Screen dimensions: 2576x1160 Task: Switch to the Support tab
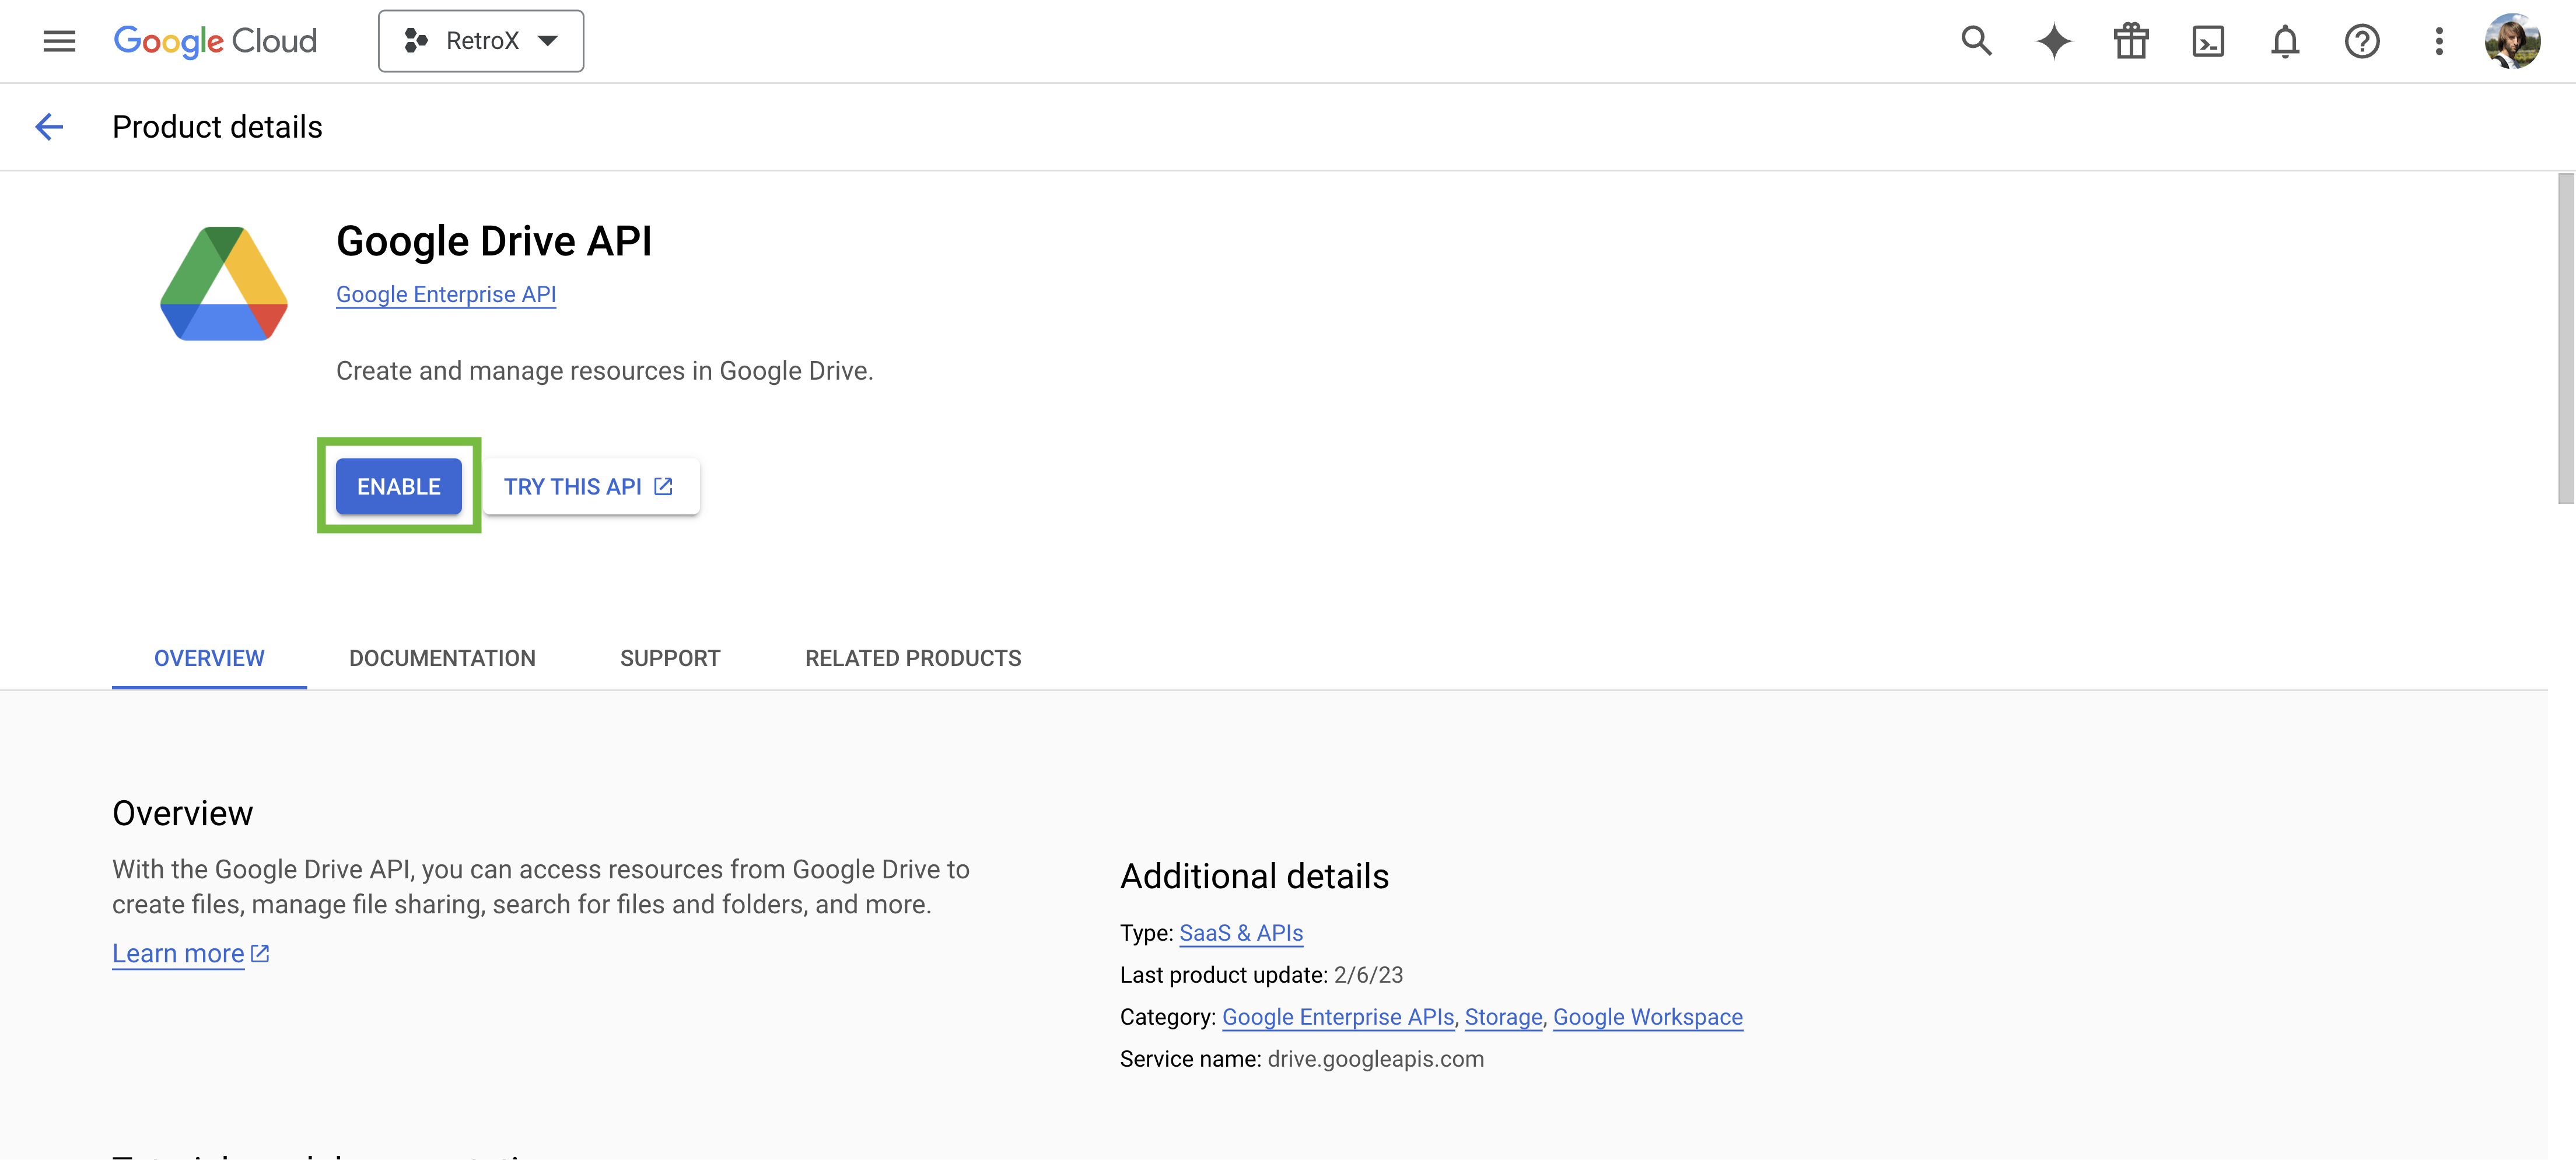670,658
